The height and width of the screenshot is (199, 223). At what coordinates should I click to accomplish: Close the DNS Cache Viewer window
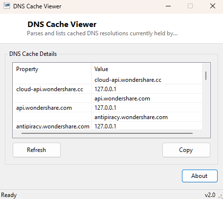(x=213, y=6)
